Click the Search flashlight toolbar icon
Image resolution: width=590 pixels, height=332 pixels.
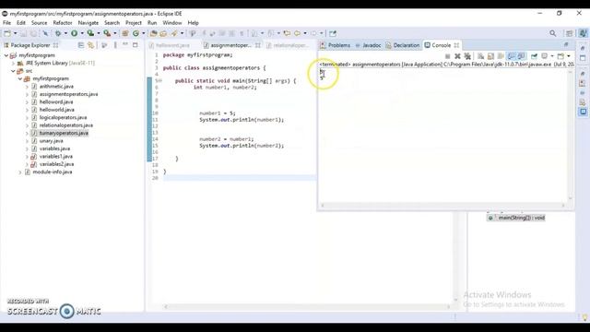[174, 33]
